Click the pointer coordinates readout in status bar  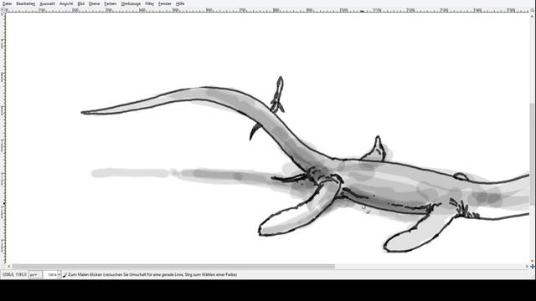click(x=14, y=274)
